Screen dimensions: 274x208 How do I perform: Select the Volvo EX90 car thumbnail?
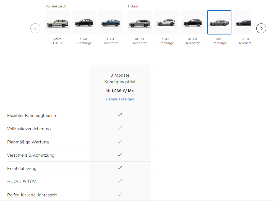pos(58,22)
